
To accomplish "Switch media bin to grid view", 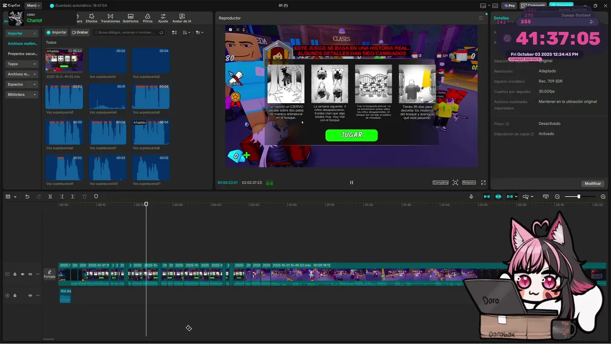I will [174, 32].
